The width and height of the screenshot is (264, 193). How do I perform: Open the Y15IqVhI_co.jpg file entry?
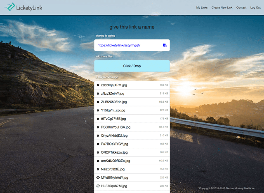click(113, 110)
